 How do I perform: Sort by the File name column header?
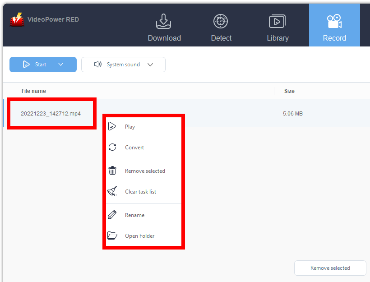coord(34,91)
